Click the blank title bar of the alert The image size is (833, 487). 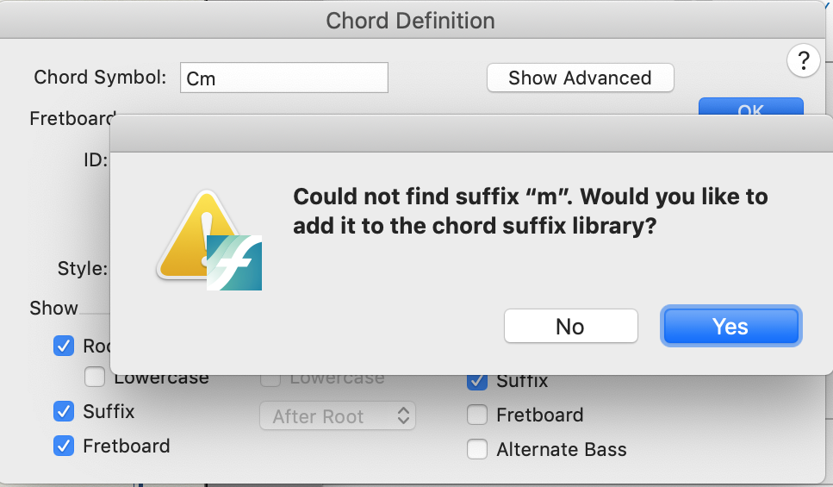point(470,138)
